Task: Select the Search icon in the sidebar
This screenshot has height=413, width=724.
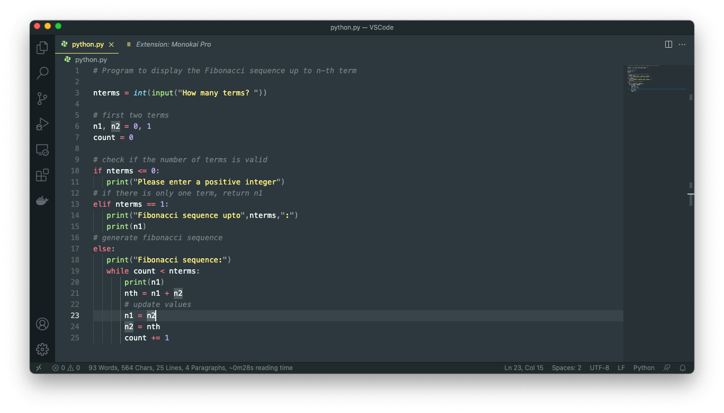Action: pyautogui.click(x=42, y=73)
